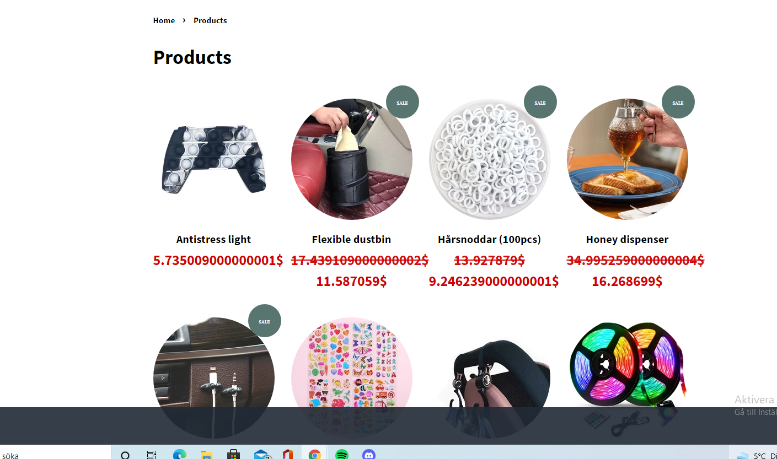Click the Mail app taskbar icon
The image size is (777, 459).
tap(261, 455)
